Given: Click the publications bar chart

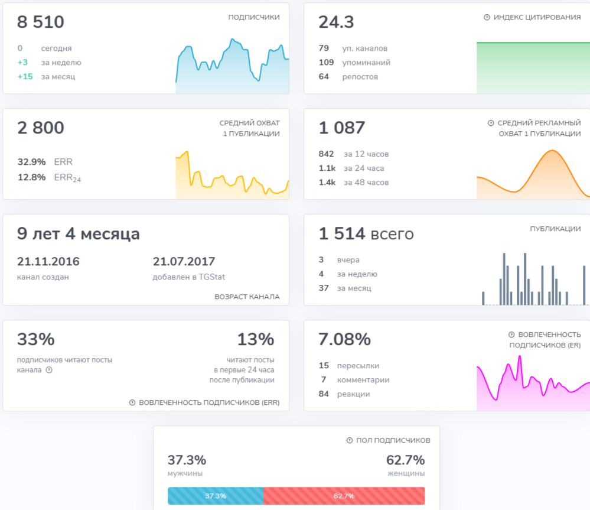Looking at the screenshot, I should [x=533, y=279].
